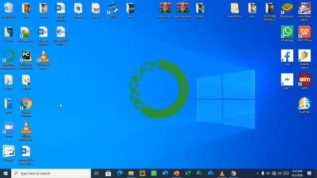Screen dimensions: 317x178
Task: Open Microsoft Store from the taskbar
Action: (x=108, y=174)
